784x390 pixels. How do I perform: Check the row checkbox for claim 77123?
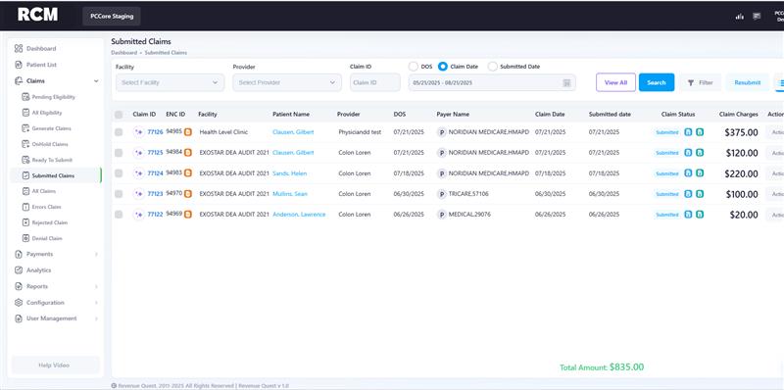[x=119, y=193]
